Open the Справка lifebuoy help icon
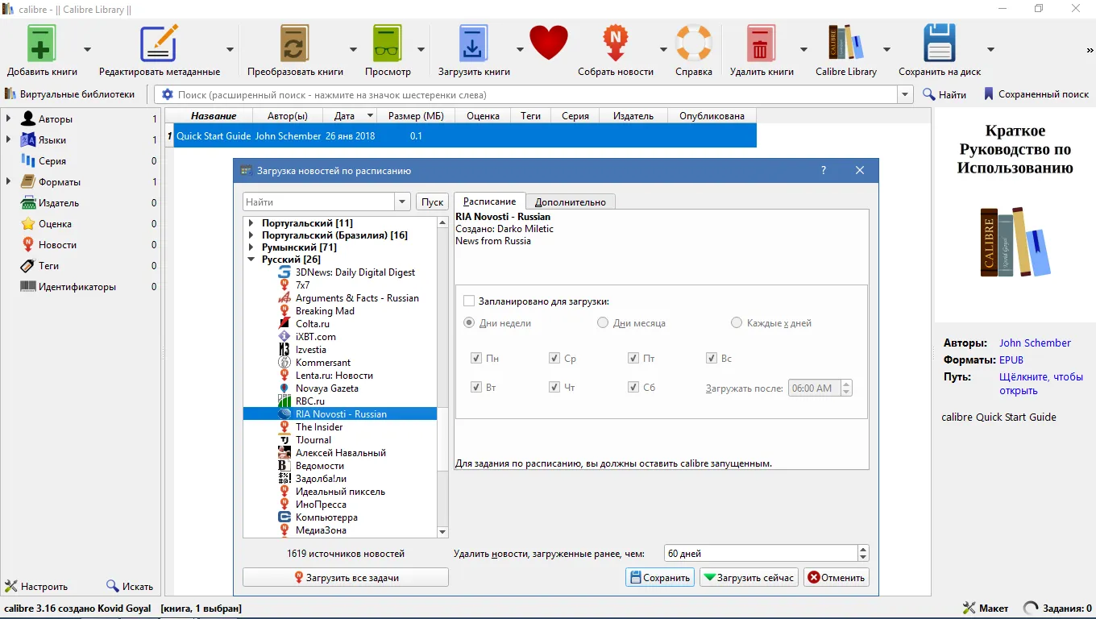This screenshot has height=619, width=1096. [x=694, y=42]
